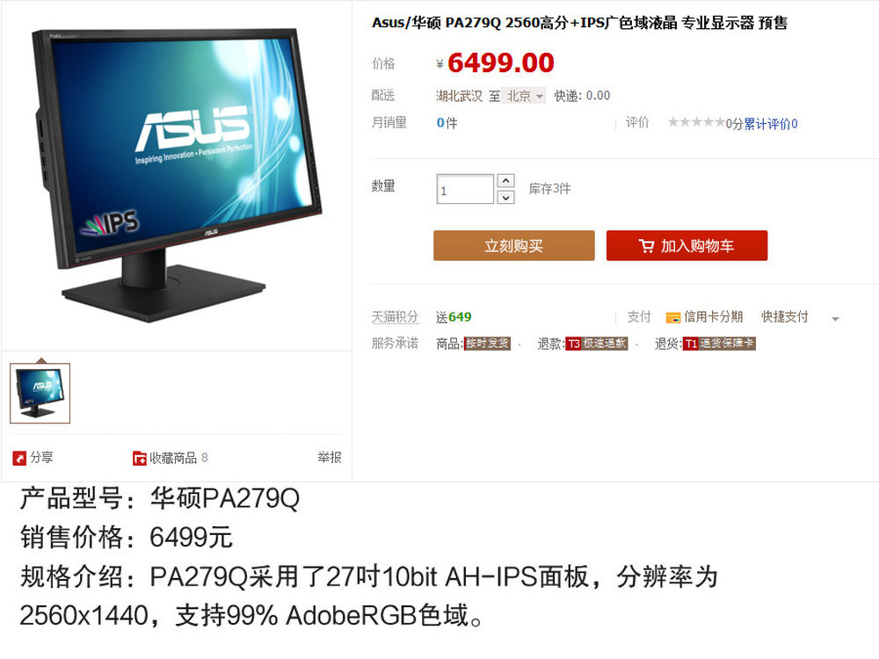Click the large ASUS monitor product image
This screenshot has width=879, height=659.
tap(178, 175)
